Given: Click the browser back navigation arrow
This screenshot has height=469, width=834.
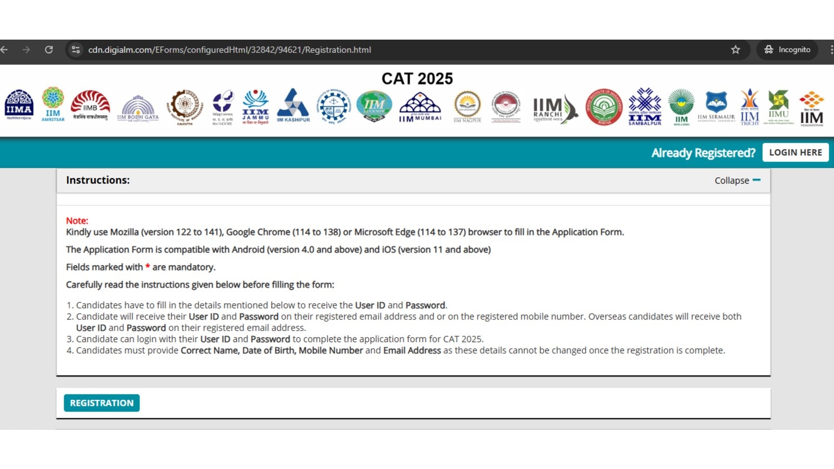Looking at the screenshot, I should tap(5, 50).
